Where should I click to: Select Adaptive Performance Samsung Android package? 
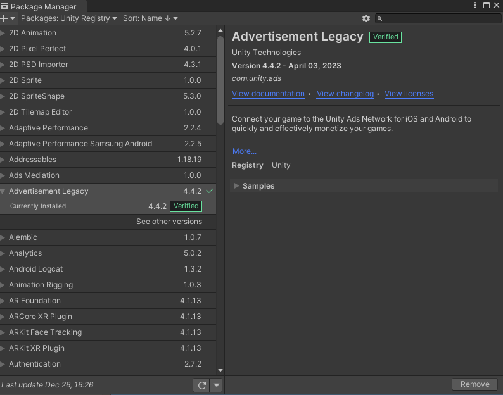(108, 144)
